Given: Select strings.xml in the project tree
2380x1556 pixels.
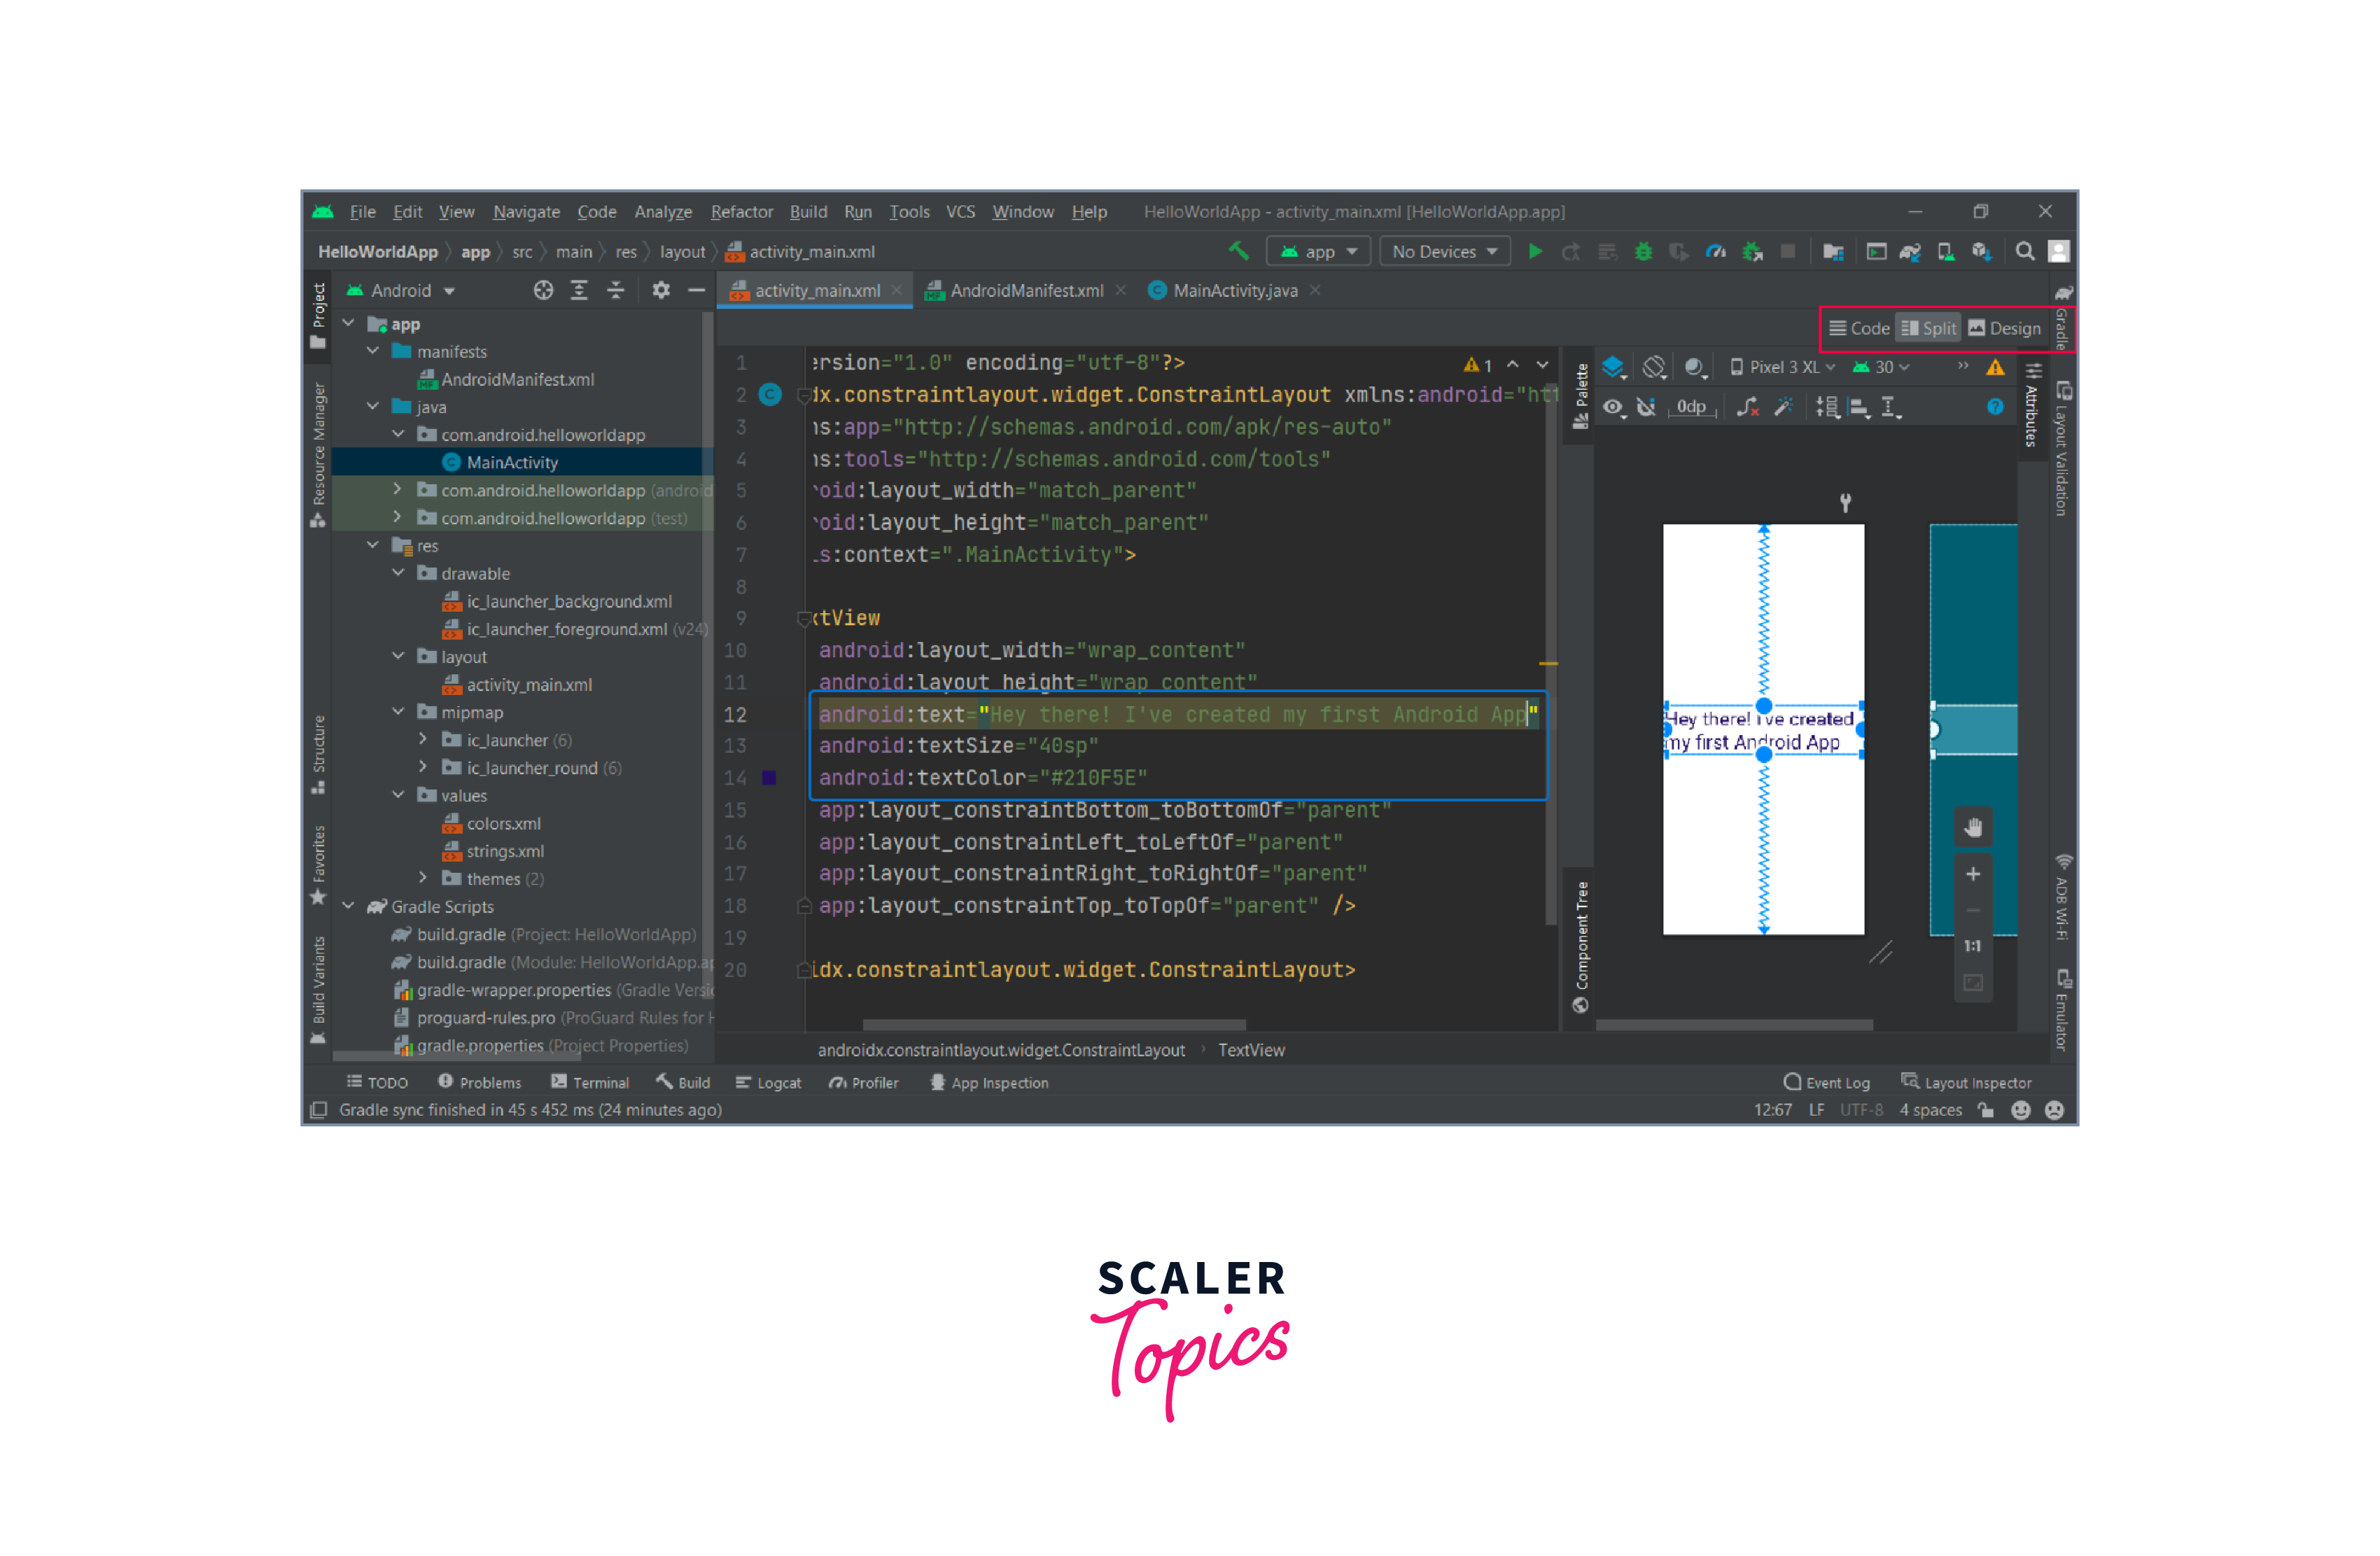Looking at the screenshot, I should pos(505,851).
